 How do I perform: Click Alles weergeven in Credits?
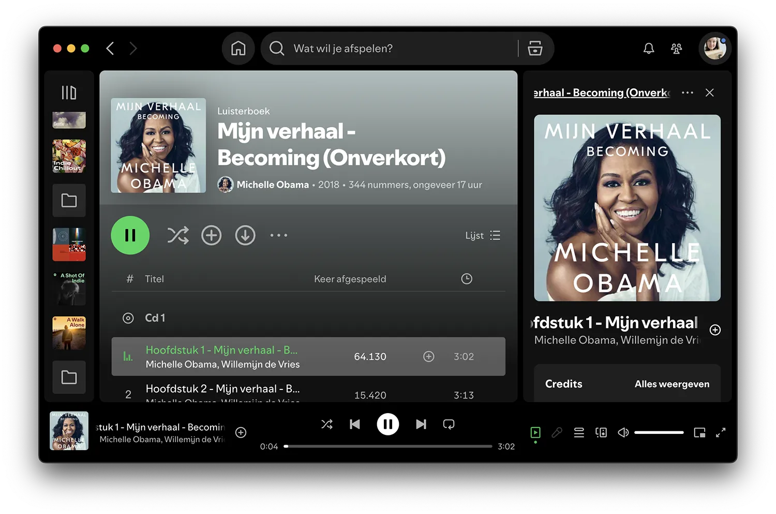(672, 384)
